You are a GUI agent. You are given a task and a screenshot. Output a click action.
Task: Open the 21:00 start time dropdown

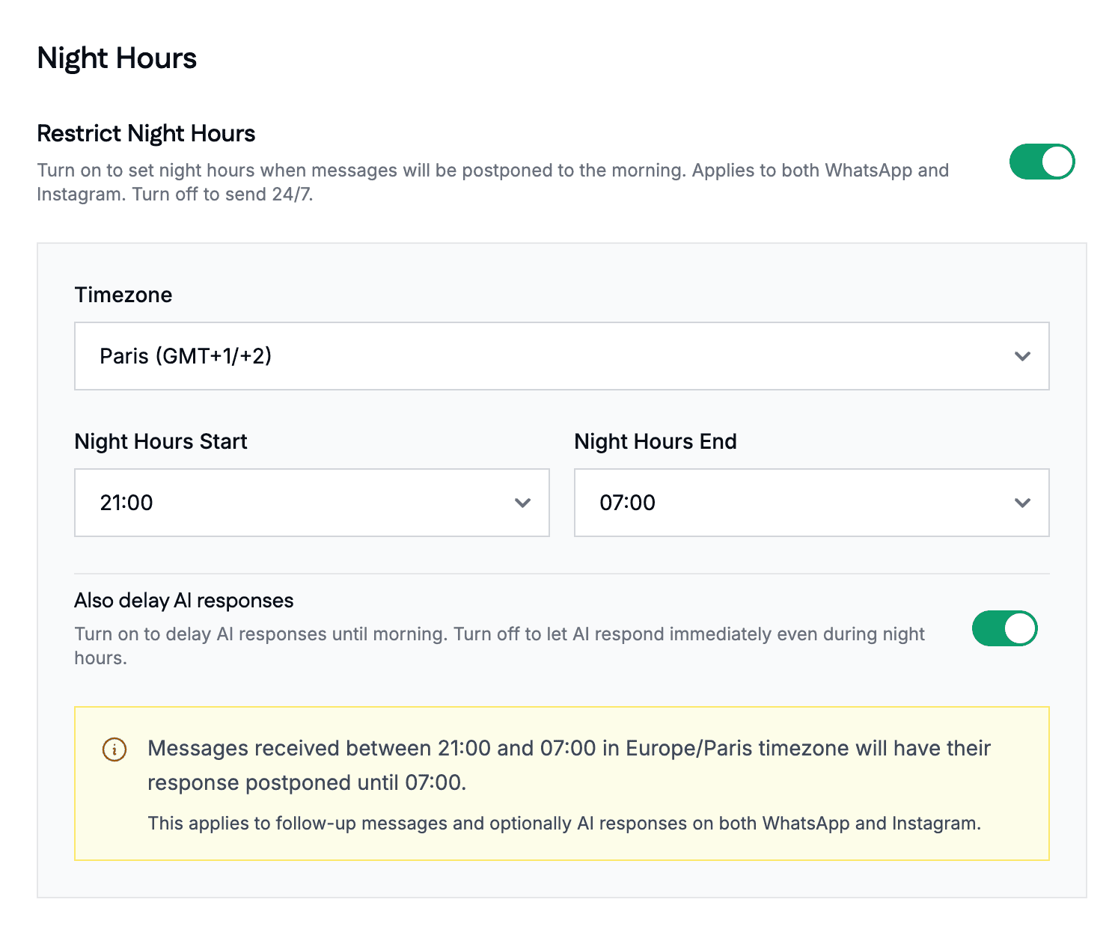click(x=312, y=503)
